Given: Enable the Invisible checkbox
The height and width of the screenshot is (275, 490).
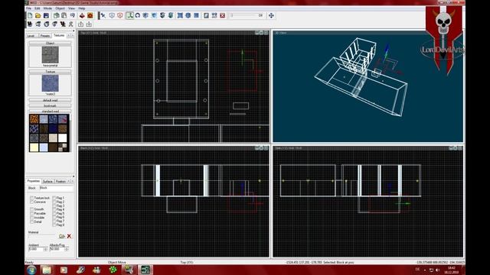Looking at the screenshot, I should (x=31, y=218).
